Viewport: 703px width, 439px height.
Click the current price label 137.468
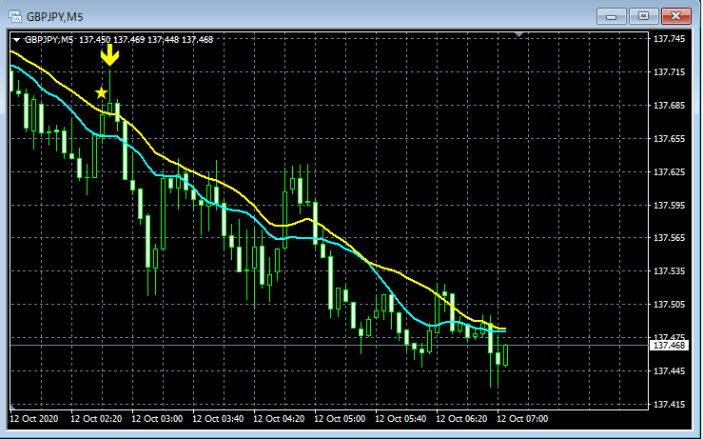click(669, 345)
